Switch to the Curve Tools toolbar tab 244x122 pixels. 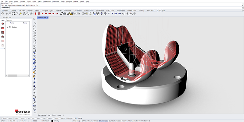click(x=78, y=11)
